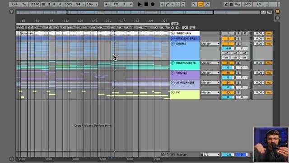Toggle the Lock Envelopes button

[x=192, y=28]
